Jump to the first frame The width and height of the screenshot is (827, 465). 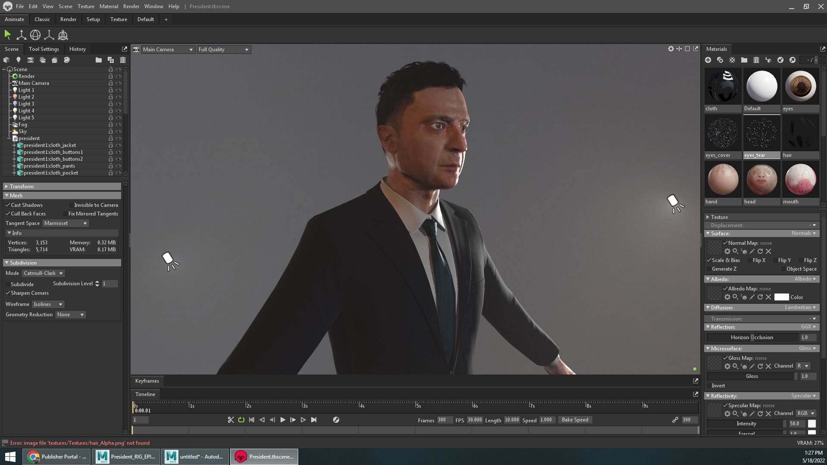[252, 420]
